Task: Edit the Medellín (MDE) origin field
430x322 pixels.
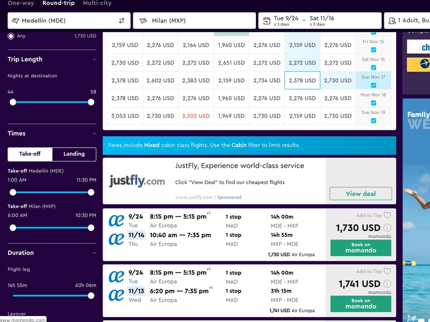Action: [69, 20]
